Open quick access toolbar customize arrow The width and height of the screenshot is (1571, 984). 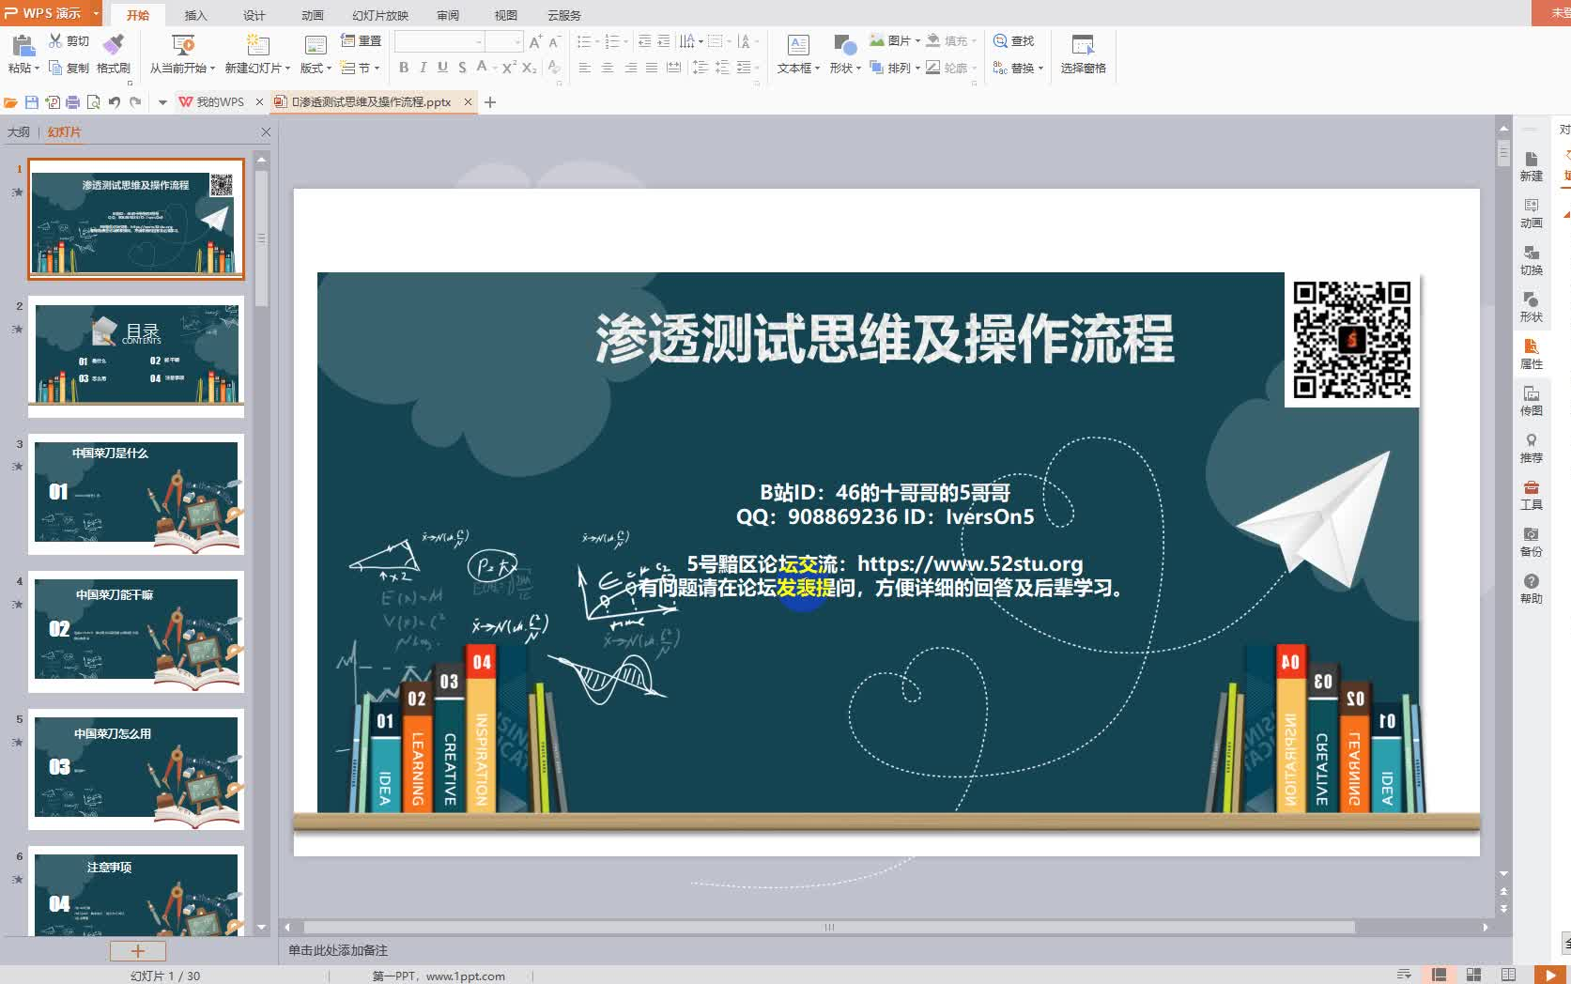[x=162, y=101]
